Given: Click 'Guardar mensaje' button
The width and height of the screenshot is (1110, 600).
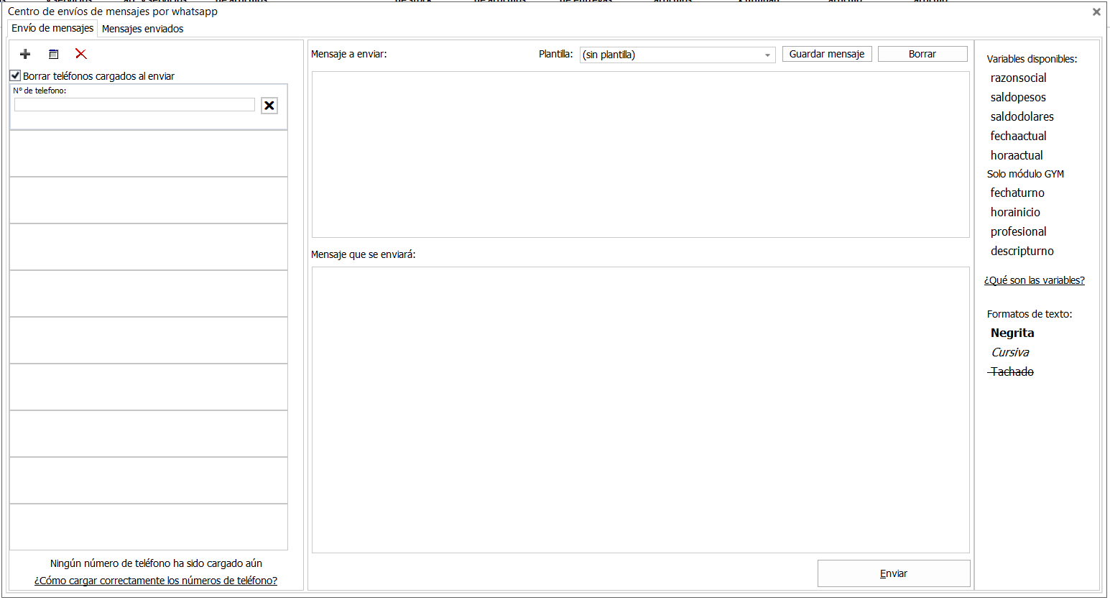Looking at the screenshot, I should (827, 54).
